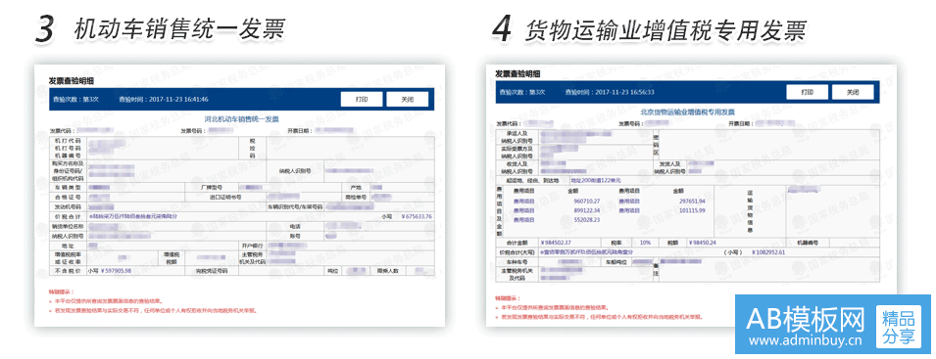This screenshot has width=936, height=359.
Task: Click 关闭 on the vehicle sales invoice
Action: [x=407, y=100]
